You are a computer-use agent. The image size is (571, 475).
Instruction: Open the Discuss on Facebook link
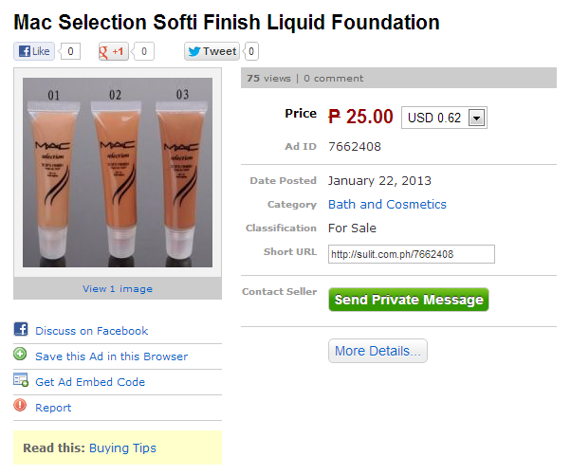tap(91, 331)
